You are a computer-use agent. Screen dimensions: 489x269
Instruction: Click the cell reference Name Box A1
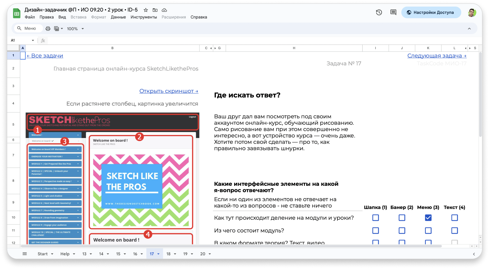point(20,40)
